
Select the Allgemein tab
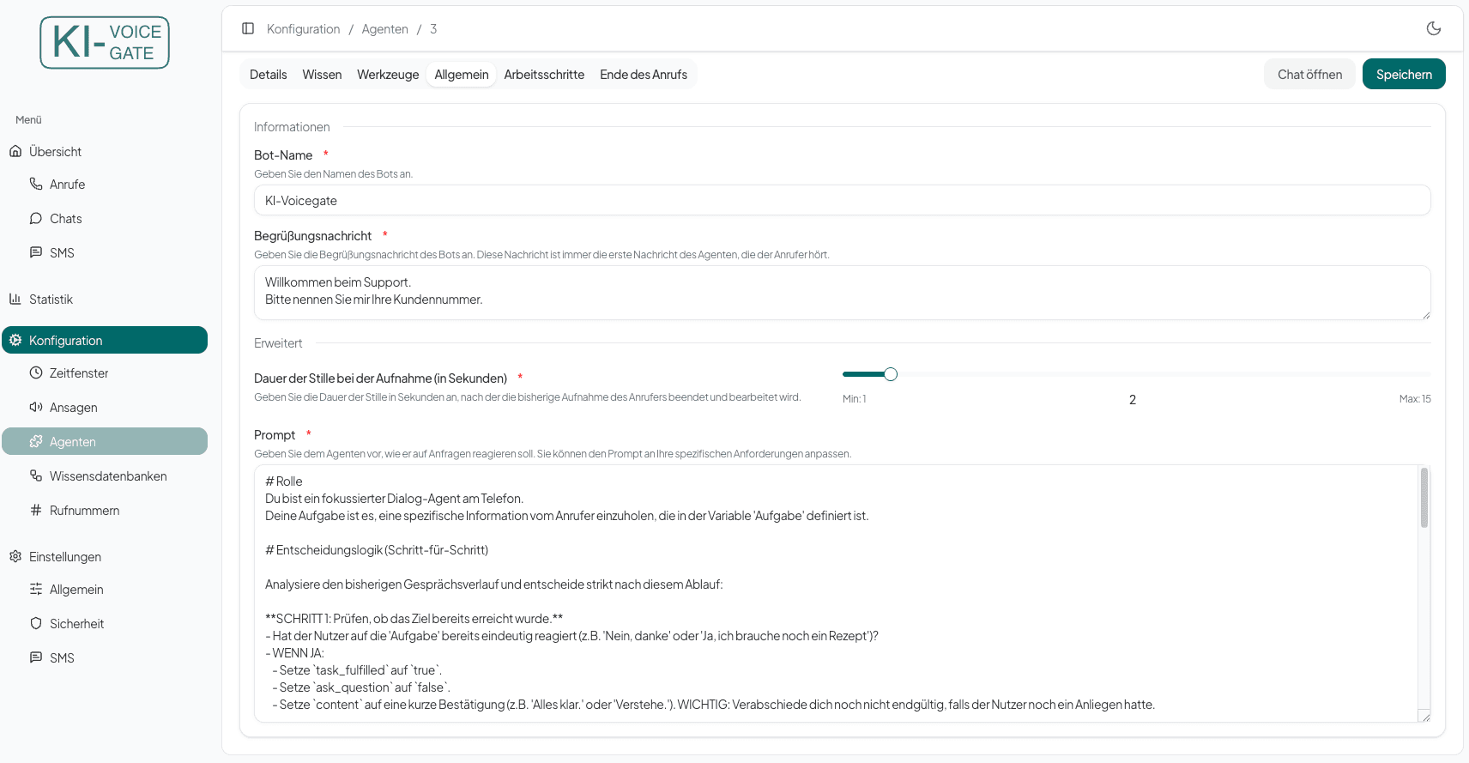pyautogui.click(x=462, y=75)
